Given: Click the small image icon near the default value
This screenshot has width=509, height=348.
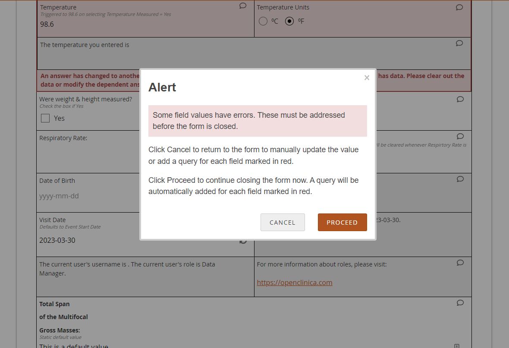Looking at the screenshot, I should [x=456, y=345].
